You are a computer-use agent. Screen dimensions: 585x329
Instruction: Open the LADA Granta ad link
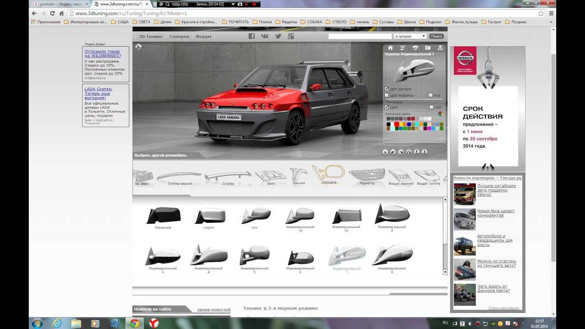coord(98,93)
